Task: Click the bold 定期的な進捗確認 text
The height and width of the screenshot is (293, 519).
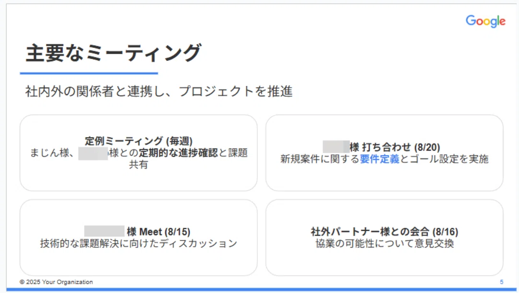Action: pos(178,153)
